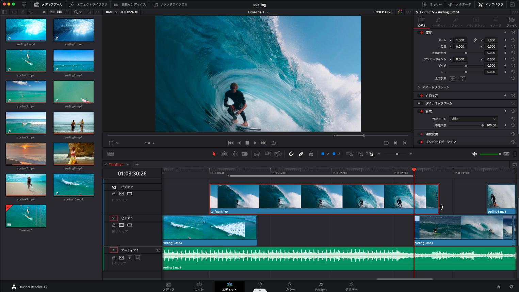The width and height of the screenshot is (519, 292).
Task: Flip the clip horizontally in 上下反転 row
Action: point(452,79)
